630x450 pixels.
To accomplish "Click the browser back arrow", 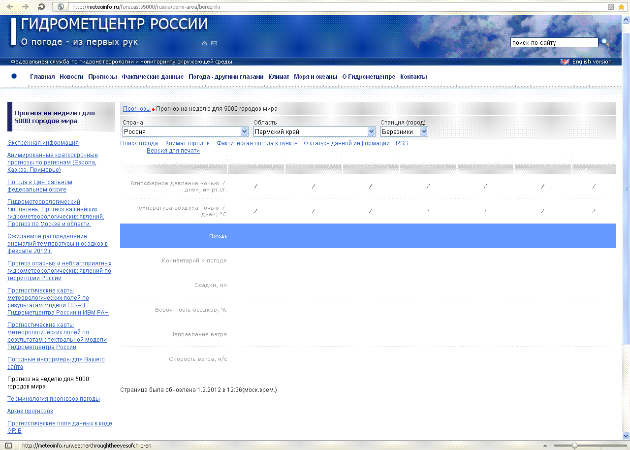I will click(10, 7).
